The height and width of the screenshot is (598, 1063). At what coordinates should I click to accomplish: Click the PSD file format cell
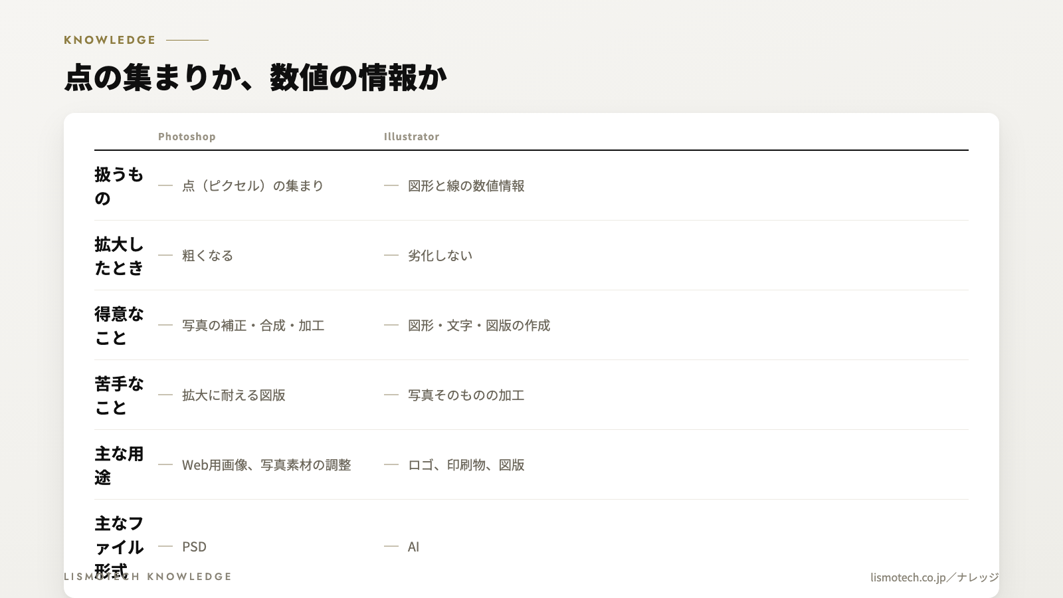pyautogui.click(x=194, y=547)
